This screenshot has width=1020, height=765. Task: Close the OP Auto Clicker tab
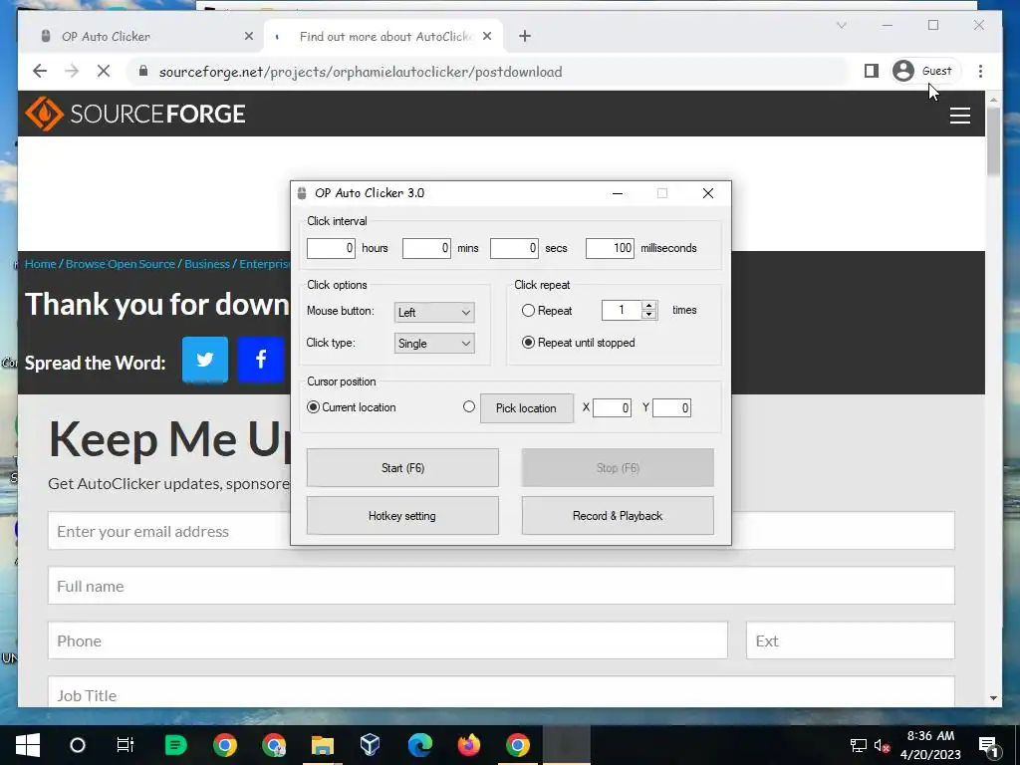tap(248, 37)
